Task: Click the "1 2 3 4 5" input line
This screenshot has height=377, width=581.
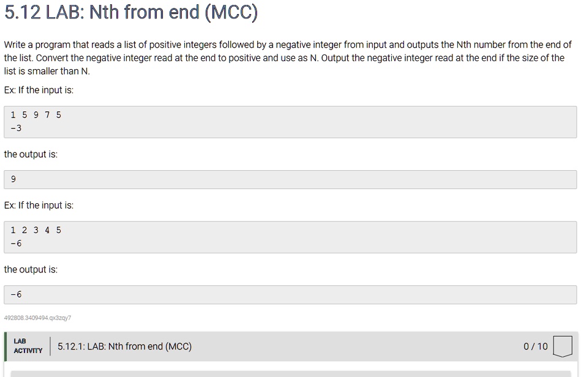Action: coord(36,230)
